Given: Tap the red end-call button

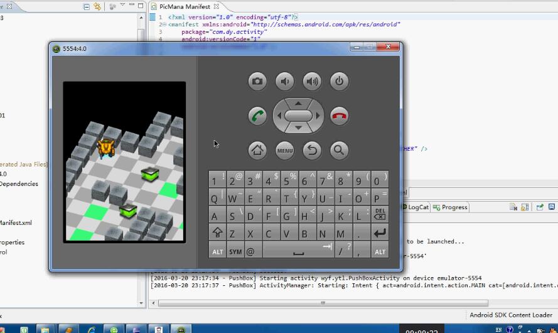Looking at the screenshot, I should click(x=339, y=116).
